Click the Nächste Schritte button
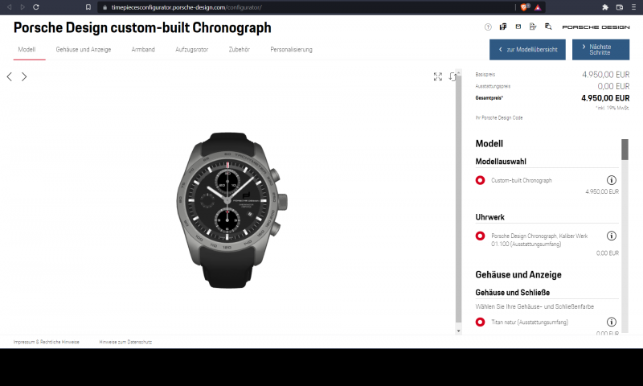The image size is (643, 386). (x=600, y=50)
